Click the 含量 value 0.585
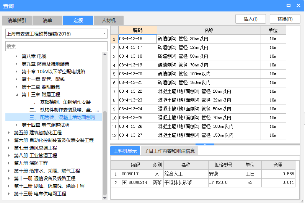Viewport: 305px width, 203px height. pos(278,174)
